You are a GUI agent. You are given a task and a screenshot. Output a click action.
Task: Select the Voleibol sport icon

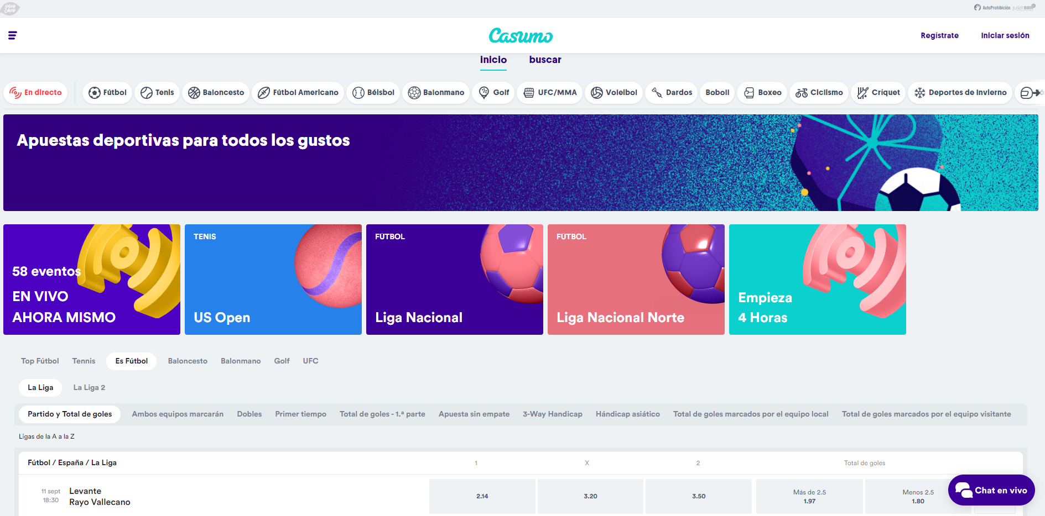click(x=597, y=93)
